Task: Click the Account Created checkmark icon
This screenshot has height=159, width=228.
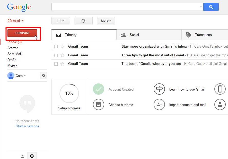Action: [x=99, y=89]
